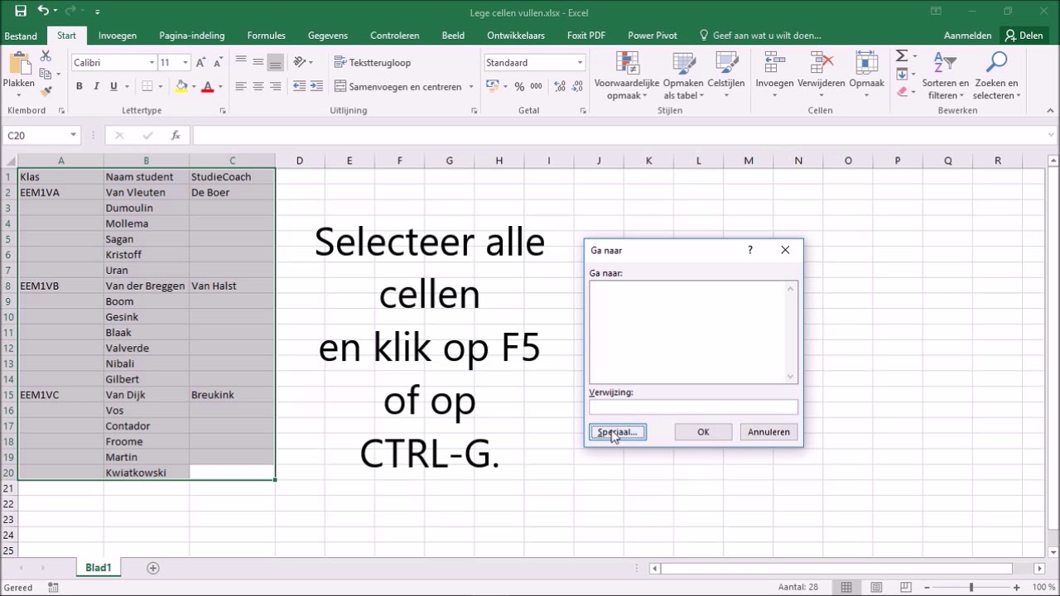Click the Opmaken als tabel button
Viewport: 1060px width, 596px height.
(683, 75)
